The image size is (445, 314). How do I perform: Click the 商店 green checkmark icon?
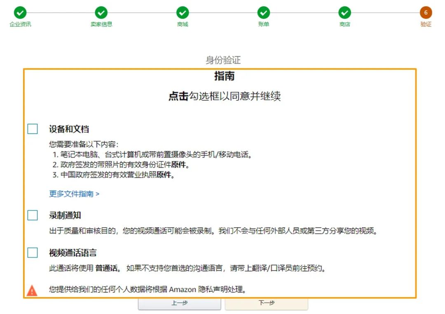(345, 12)
